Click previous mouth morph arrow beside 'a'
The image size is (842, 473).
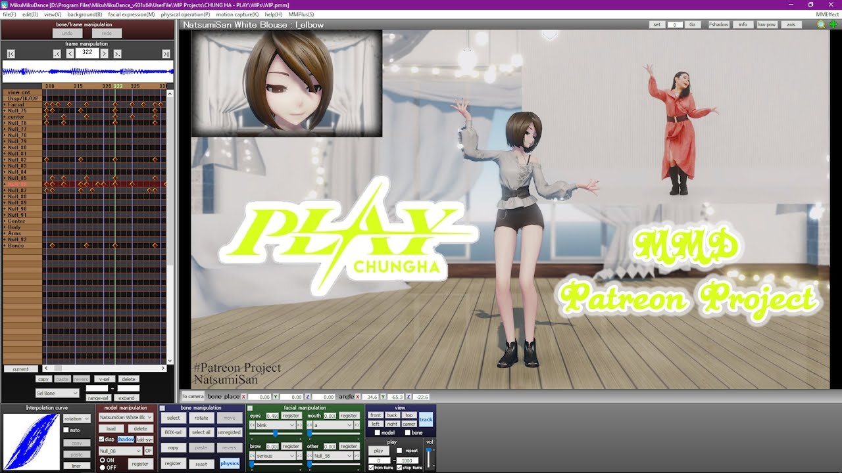click(310, 425)
